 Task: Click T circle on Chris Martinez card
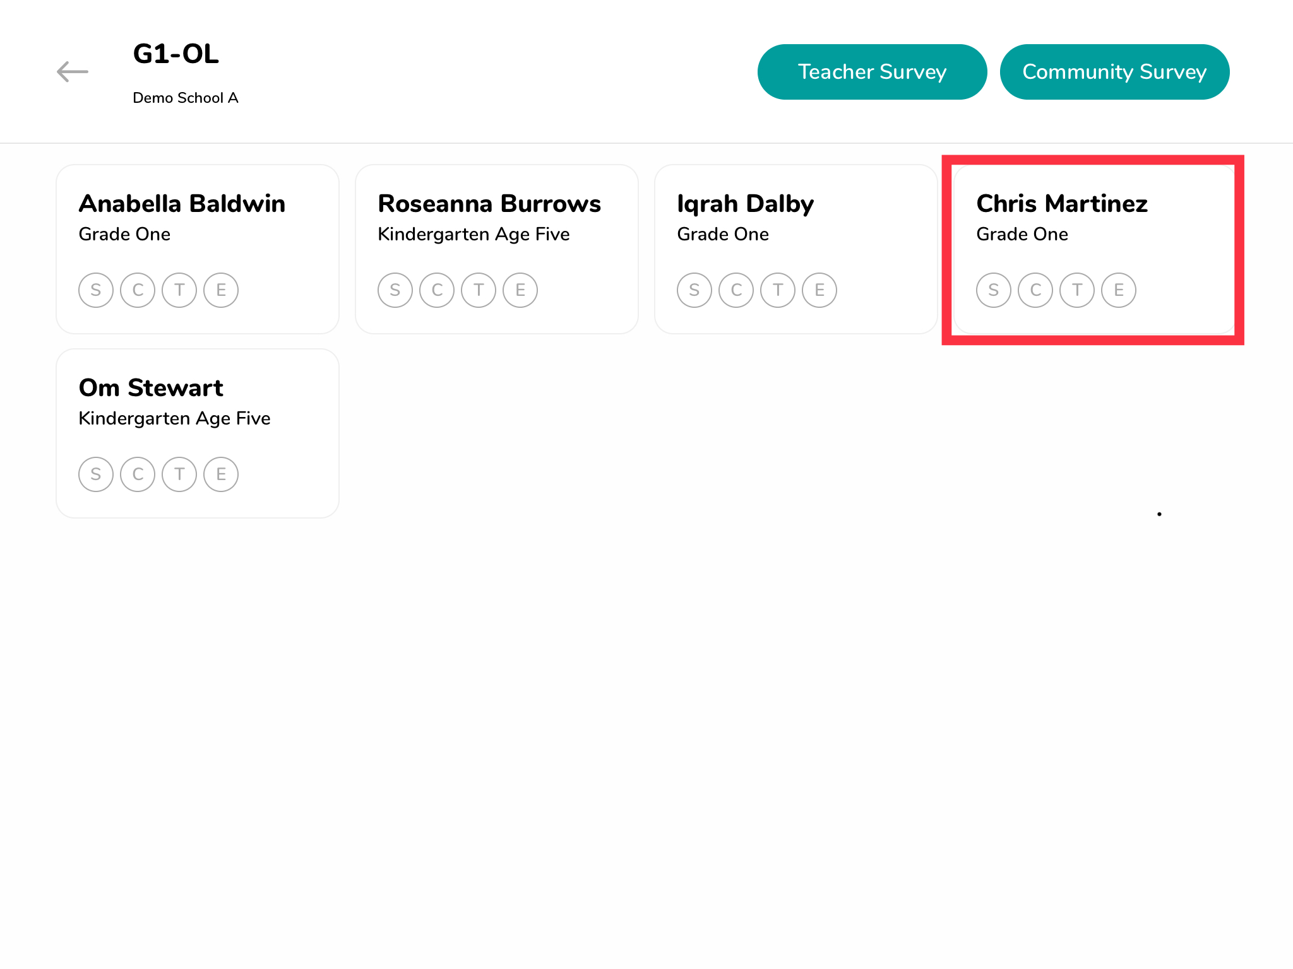(1077, 290)
